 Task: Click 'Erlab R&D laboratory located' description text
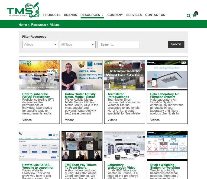click(x=123, y=174)
